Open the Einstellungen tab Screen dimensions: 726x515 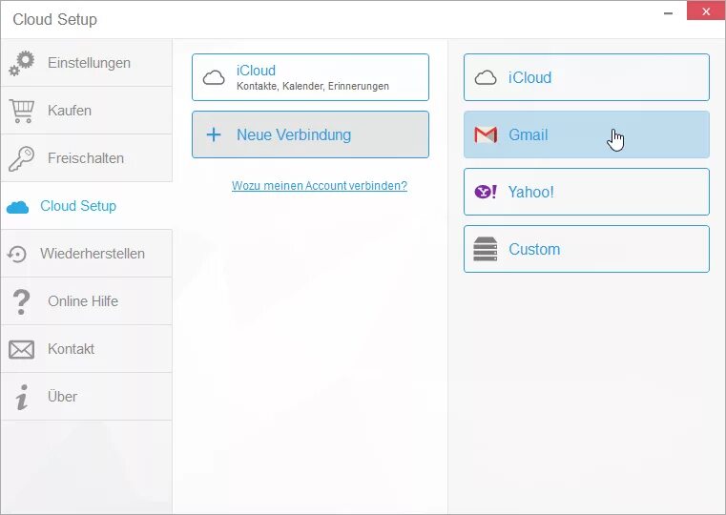pos(89,63)
